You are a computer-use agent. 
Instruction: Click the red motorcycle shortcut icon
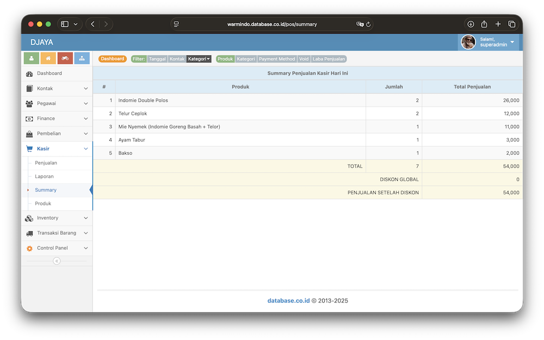(x=65, y=58)
